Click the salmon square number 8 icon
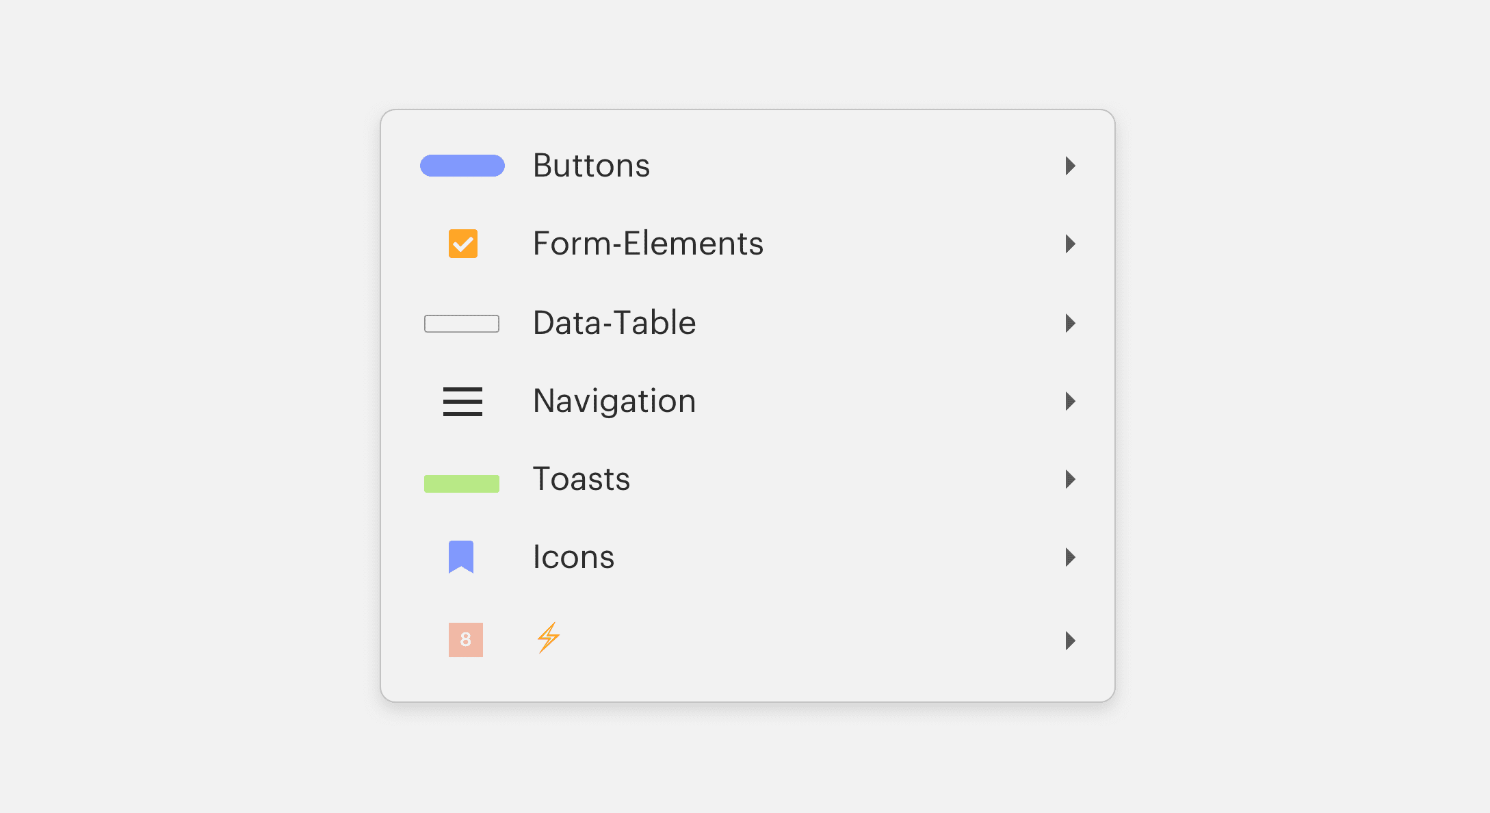 466,640
